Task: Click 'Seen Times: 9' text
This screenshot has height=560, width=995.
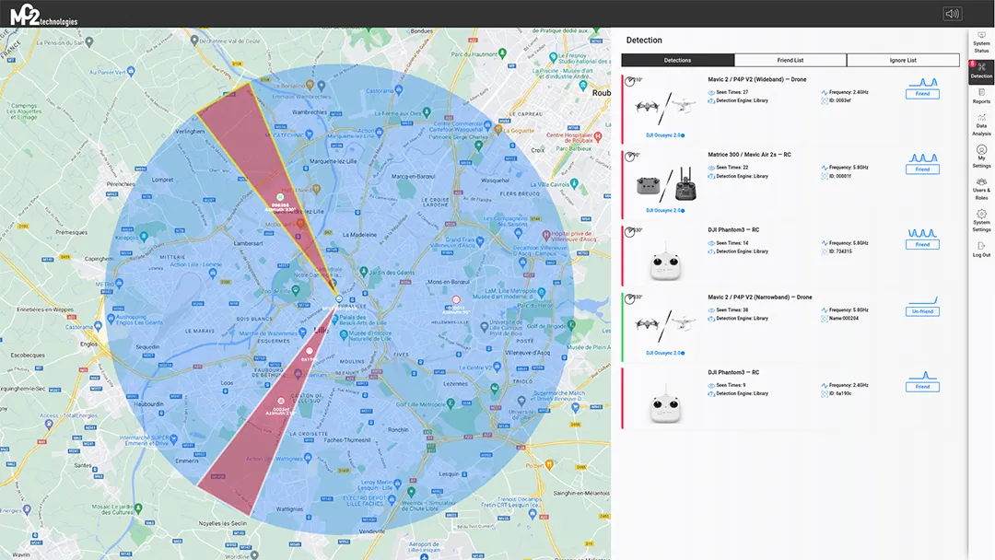Action: pos(731,385)
